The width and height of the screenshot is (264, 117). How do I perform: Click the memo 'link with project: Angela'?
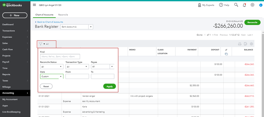point(142,96)
